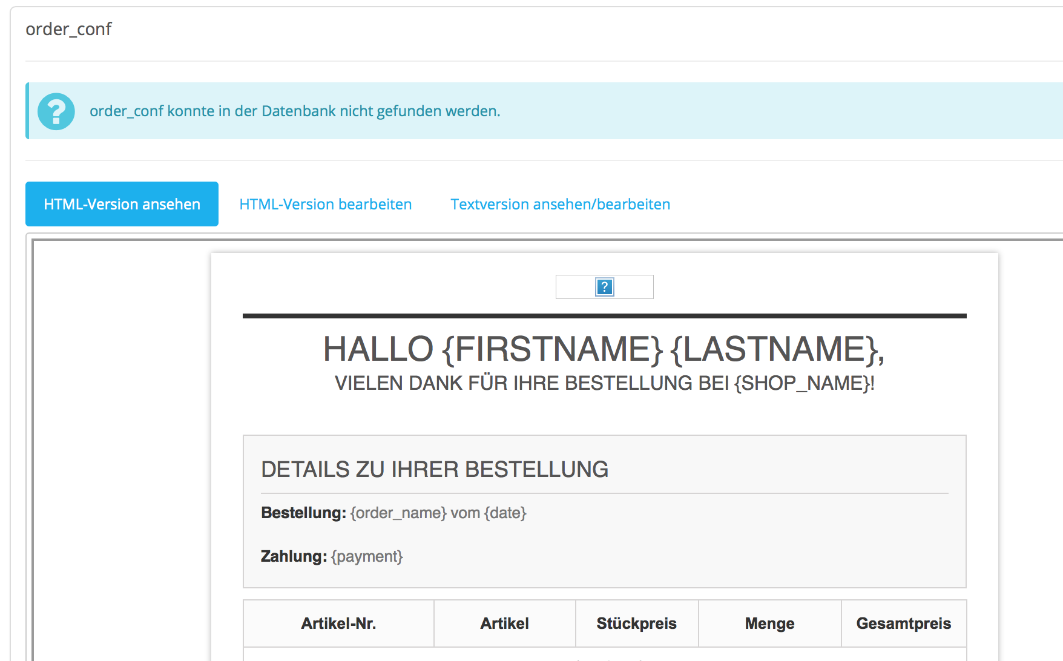Switch to HTML-Version bearbeiten tab
1063x661 pixels.
[326, 204]
